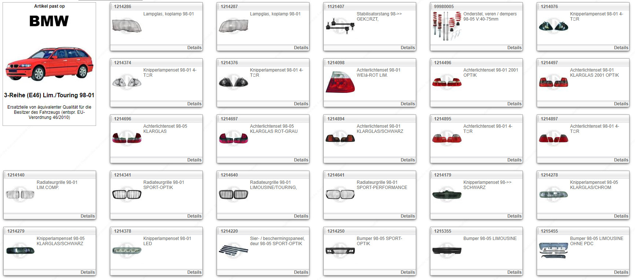View Details of bumper 1214250

point(408,272)
